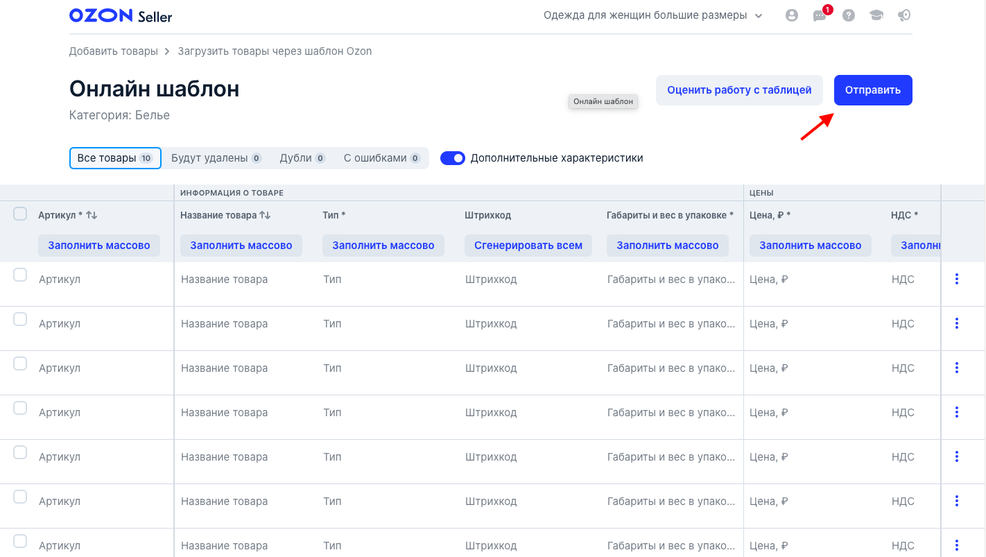Screen dimensions: 986x557
Task: Click Заполнить массово under Габариты и вес
Action: click(x=668, y=246)
